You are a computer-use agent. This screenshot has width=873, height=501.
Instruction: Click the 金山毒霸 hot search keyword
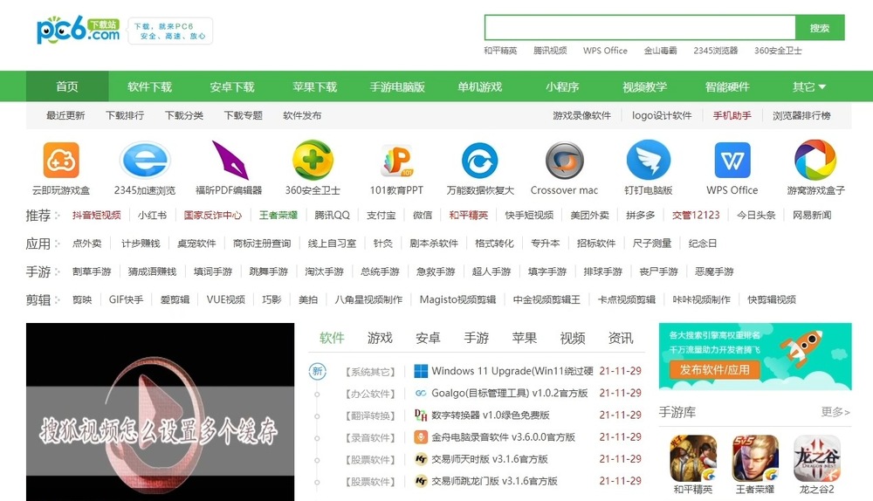[x=660, y=51]
